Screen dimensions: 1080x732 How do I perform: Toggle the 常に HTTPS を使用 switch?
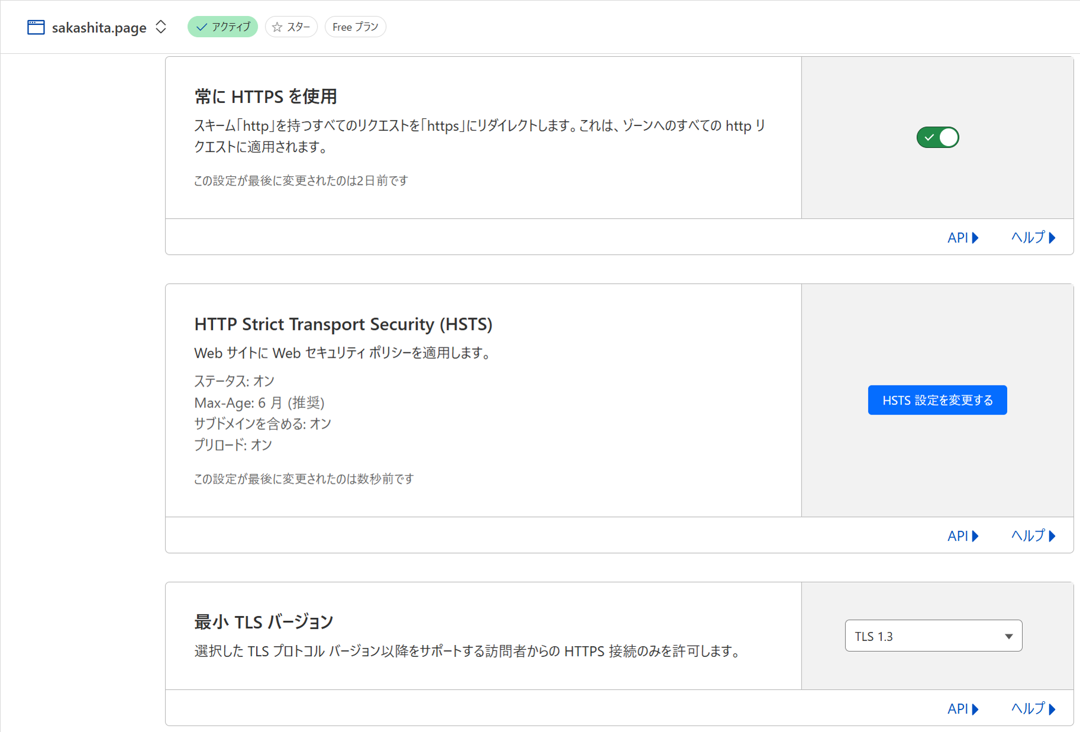937,137
